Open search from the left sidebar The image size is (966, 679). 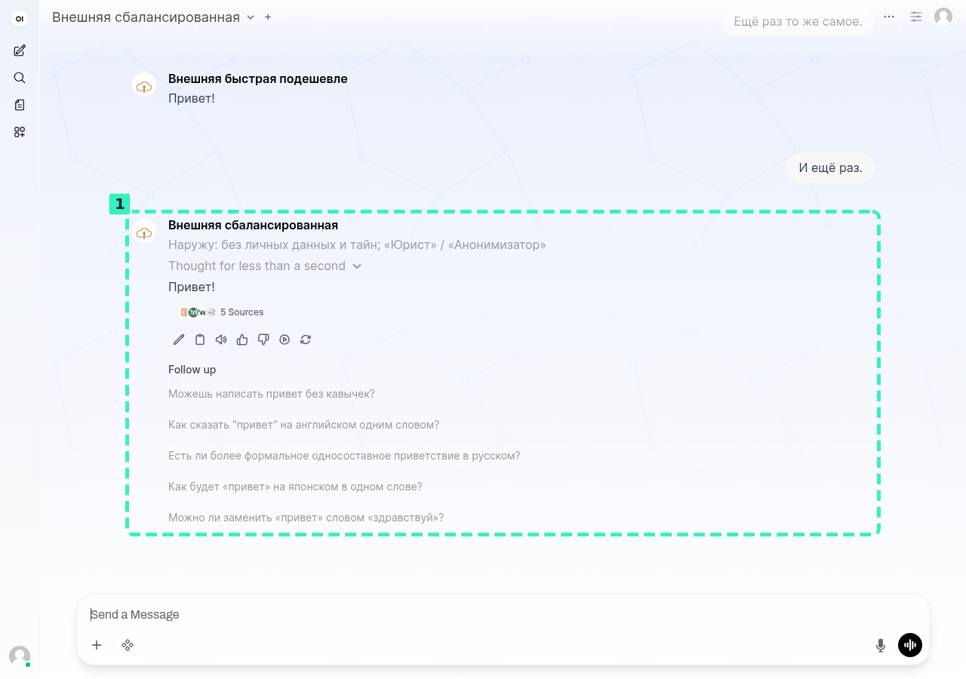(20, 78)
